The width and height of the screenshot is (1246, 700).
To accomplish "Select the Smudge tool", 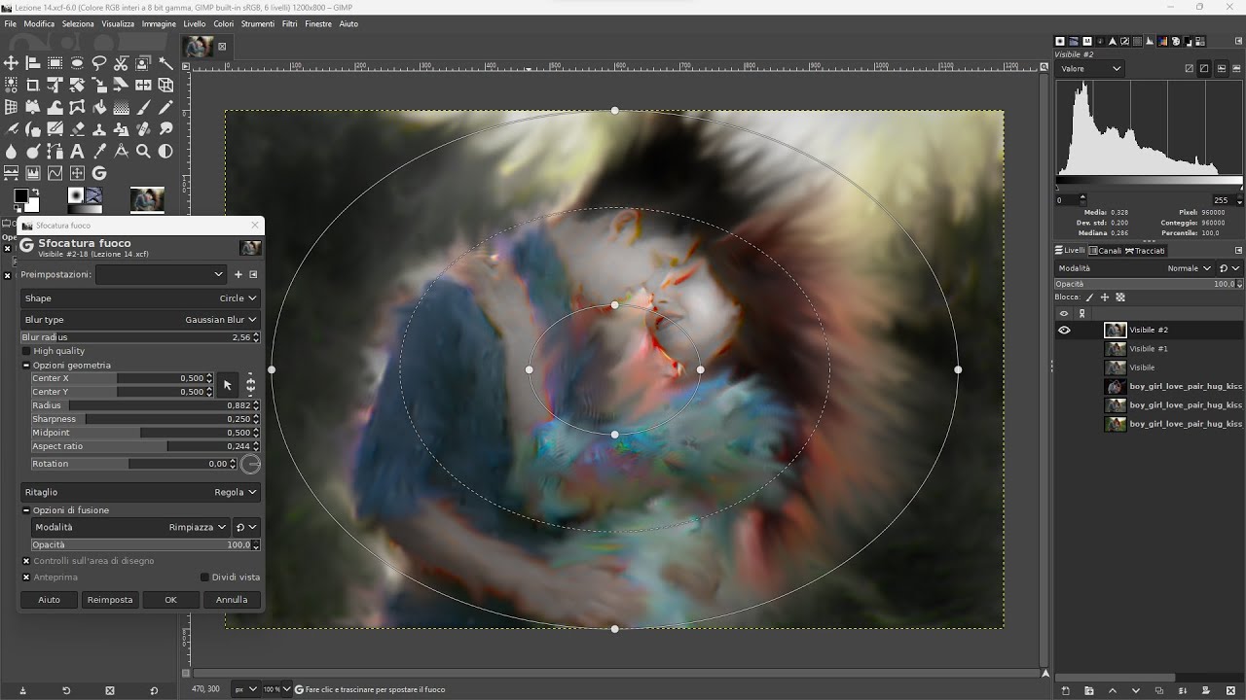I will [x=165, y=129].
